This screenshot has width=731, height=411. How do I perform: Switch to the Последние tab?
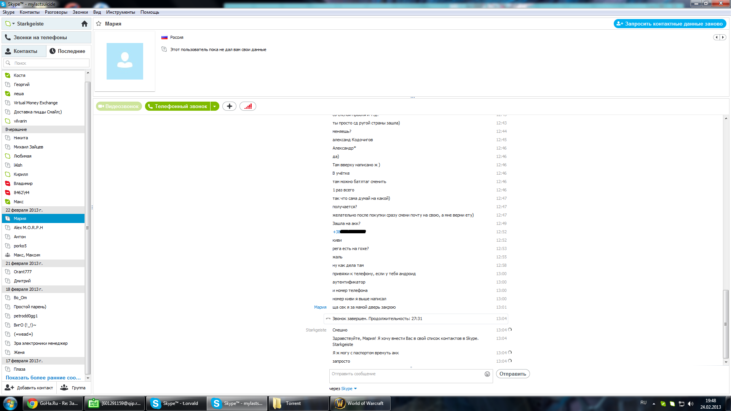(x=68, y=51)
